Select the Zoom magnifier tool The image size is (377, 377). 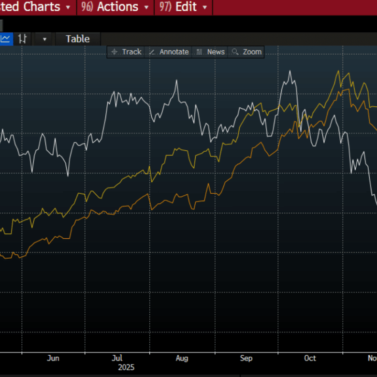click(x=246, y=52)
